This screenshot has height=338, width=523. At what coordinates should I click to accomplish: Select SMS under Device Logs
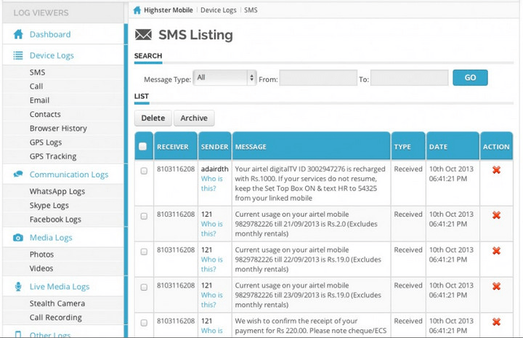click(x=37, y=73)
